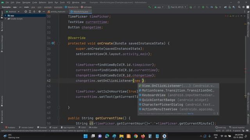Open Firefox from the taskbar
Screen dimensions: 250x140
[x=143, y=136]
